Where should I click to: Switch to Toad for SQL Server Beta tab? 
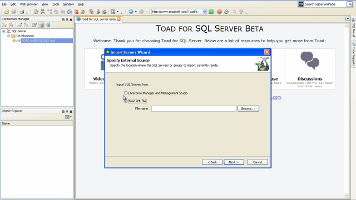98,19
